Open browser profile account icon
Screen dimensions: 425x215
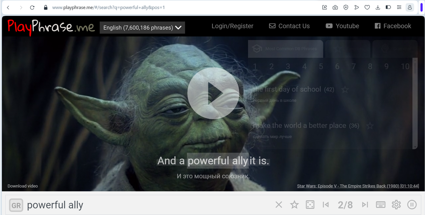410,7
